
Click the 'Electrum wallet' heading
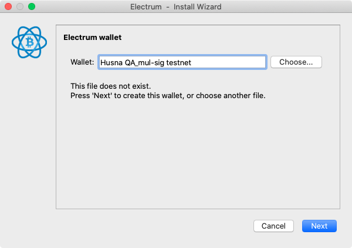pyautogui.click(x=92, y=38)
